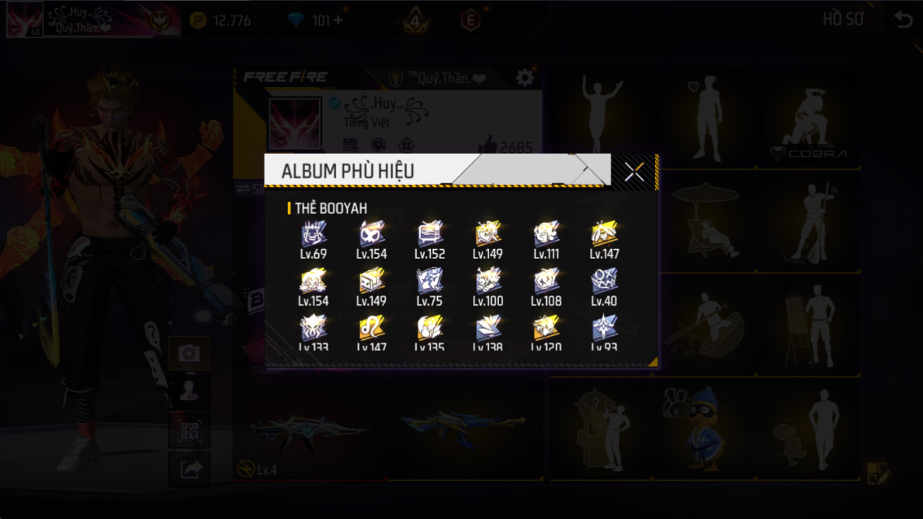Select the Lv.108 badge
Screen dimensions: 923x519
(546, 288)
